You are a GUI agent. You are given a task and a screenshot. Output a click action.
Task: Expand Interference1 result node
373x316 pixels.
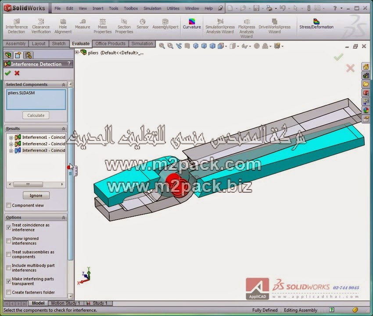point(11,137)
